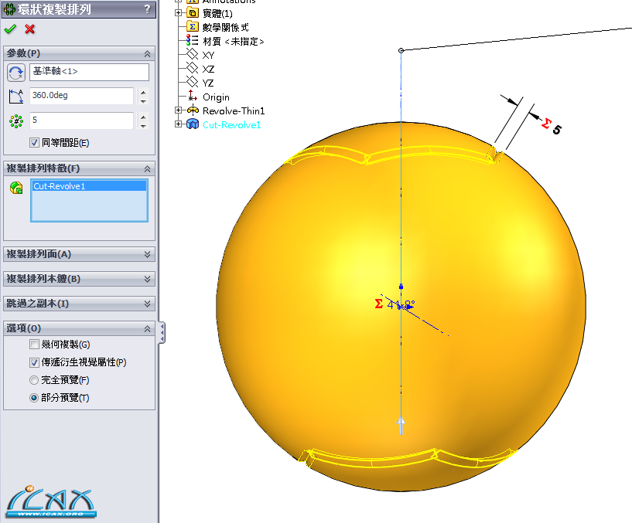Select the 完全預覽(F) full preview radio

[34, 380]
